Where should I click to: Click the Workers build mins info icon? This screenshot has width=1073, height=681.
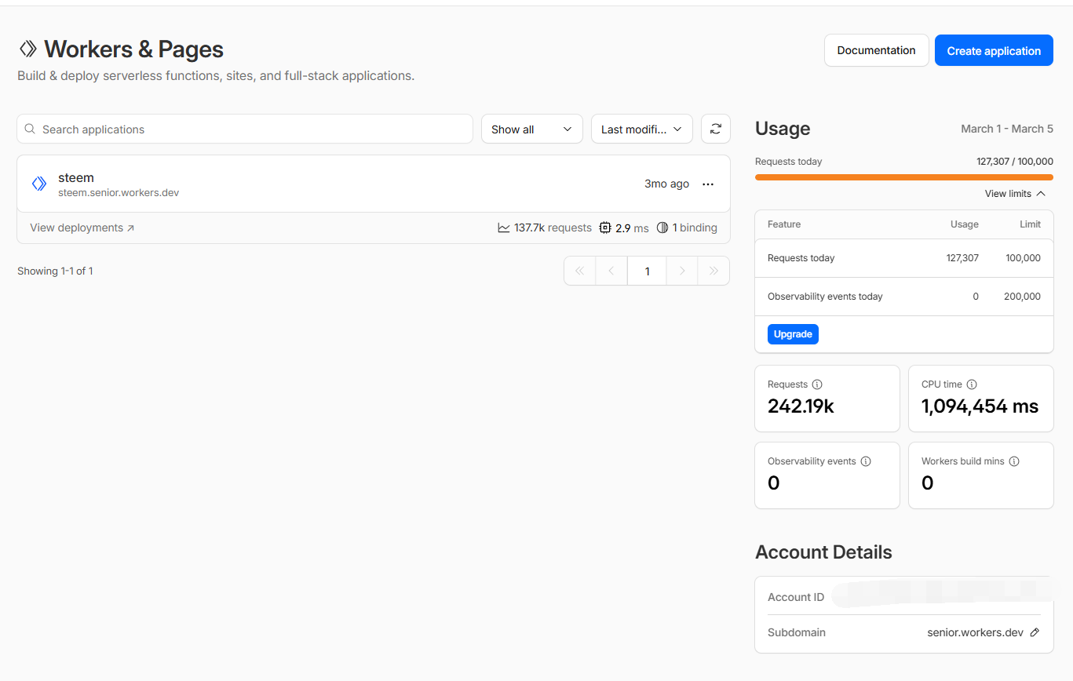click(x=1014, y=461)
